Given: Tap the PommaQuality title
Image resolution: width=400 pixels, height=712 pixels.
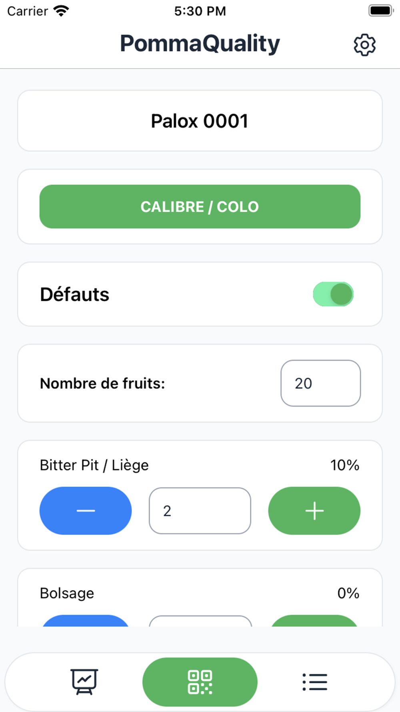Looking at the screenshot, I should [200, 44].
